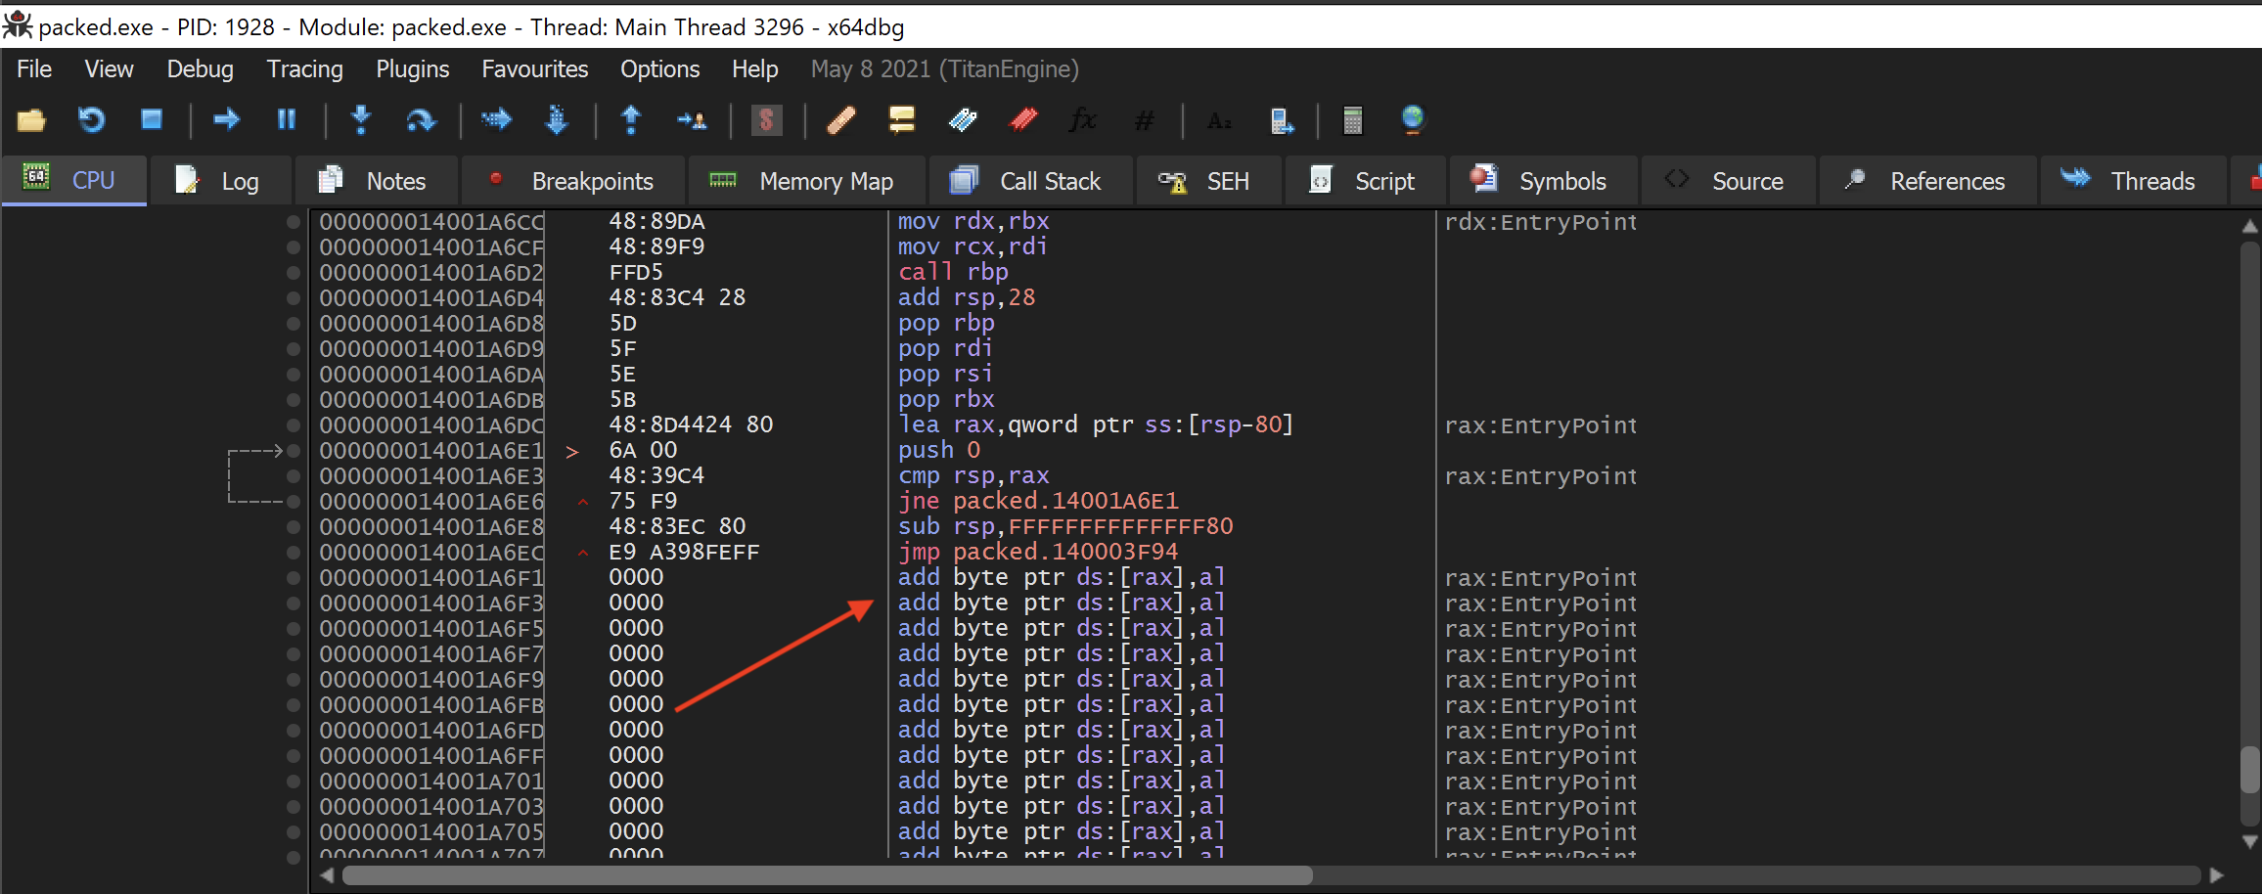
Task: Open the Favourites menu
Action: 534,69
